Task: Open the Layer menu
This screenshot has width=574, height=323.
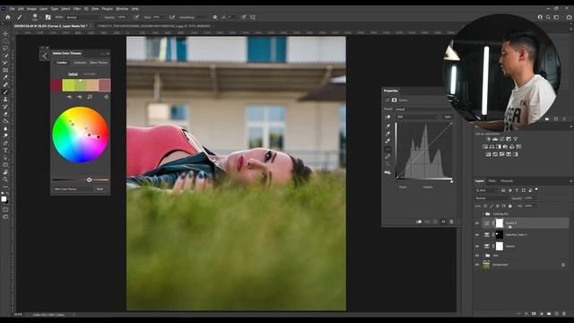Action: (x=44, y=8)
